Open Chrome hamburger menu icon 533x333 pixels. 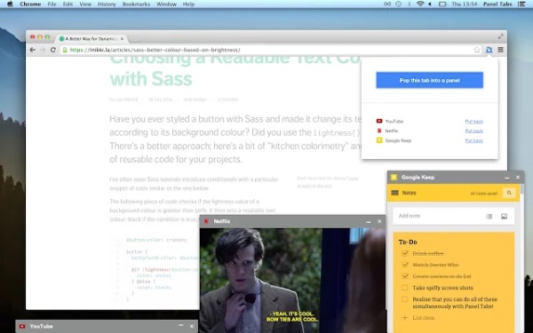[x=501, y=50]
